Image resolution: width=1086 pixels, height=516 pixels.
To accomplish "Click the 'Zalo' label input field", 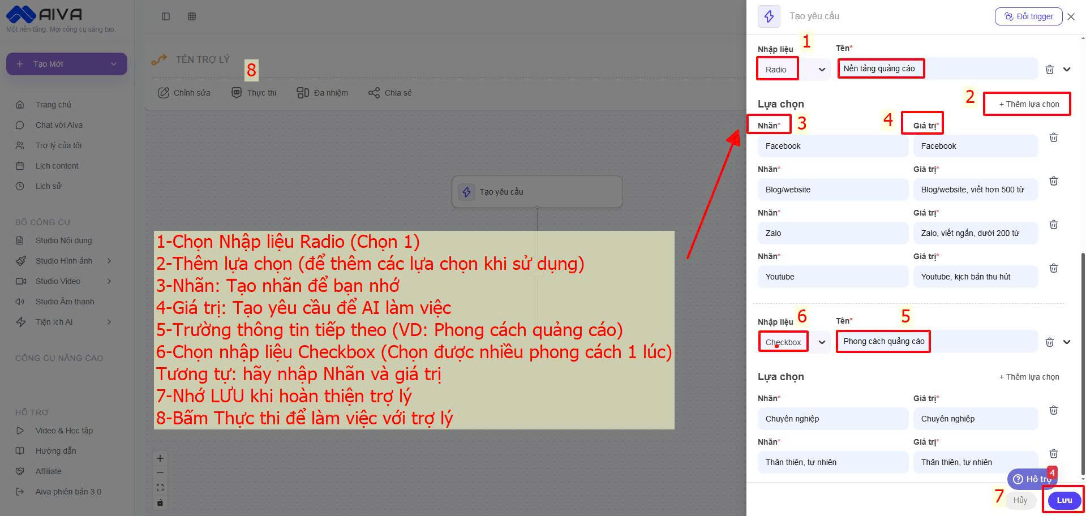I will pos(832,233).
